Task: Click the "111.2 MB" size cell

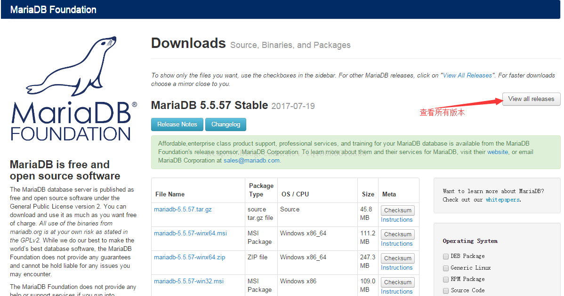Action: (x=368, y=238)
